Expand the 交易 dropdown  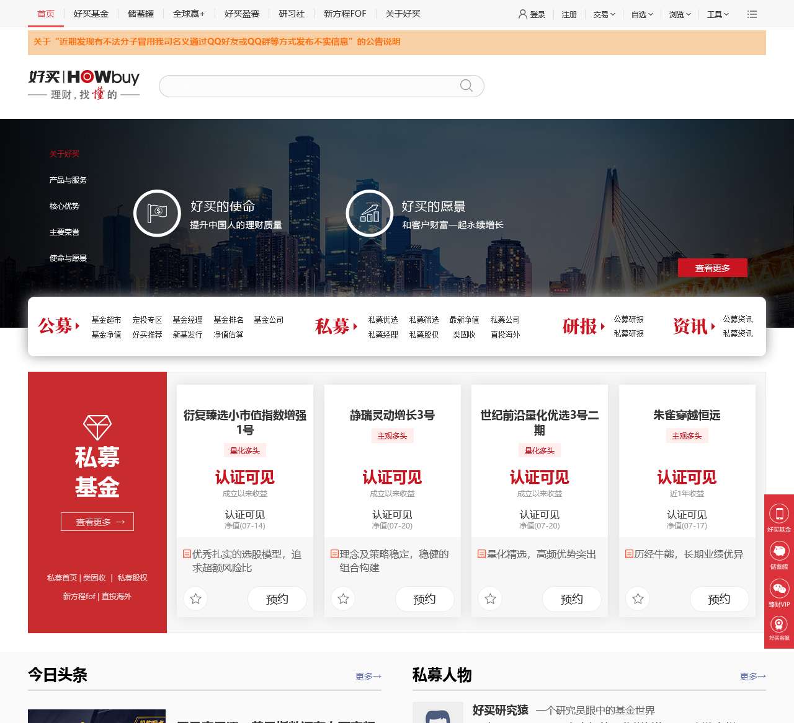[604, 14]
